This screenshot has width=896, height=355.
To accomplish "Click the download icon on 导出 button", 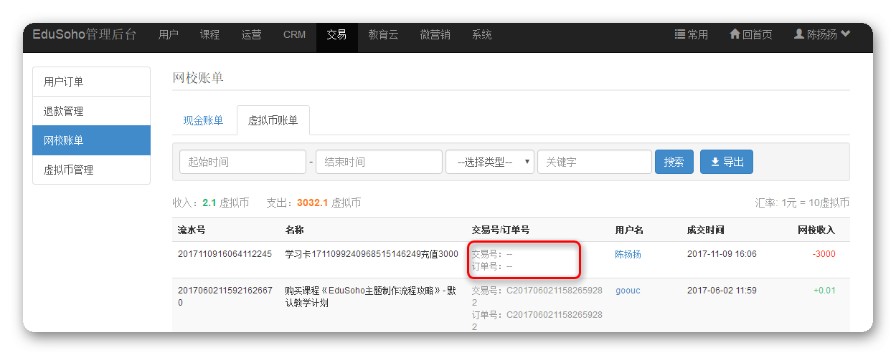I will tap(715, 162).
